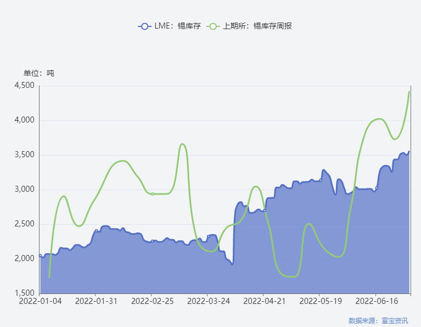Click blue line marker above 2022-04-21

(265, 210)
